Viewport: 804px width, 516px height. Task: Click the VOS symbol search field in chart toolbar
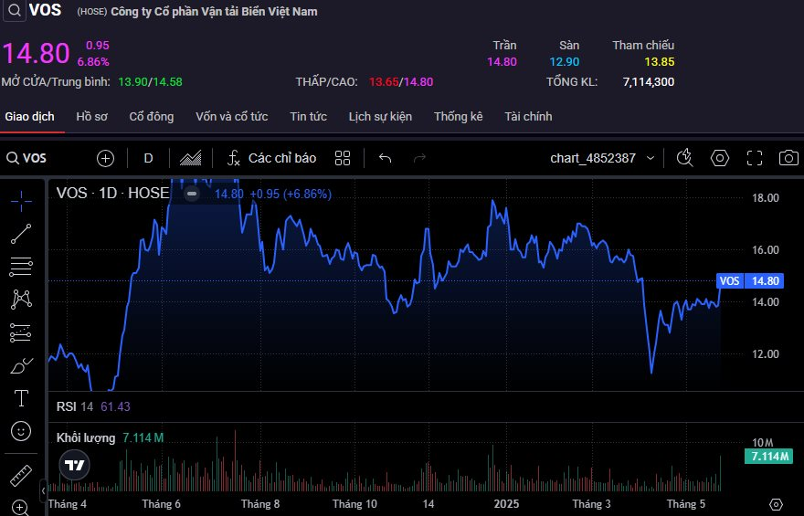pyautogui.click(x=26, y=158)
